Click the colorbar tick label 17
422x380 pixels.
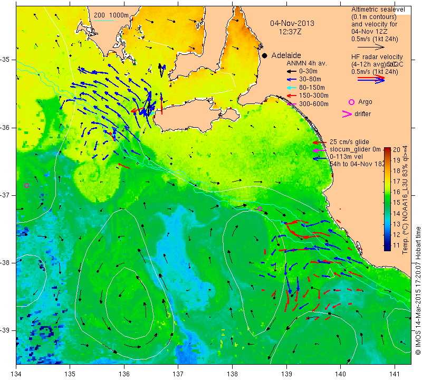pos(397,182)
